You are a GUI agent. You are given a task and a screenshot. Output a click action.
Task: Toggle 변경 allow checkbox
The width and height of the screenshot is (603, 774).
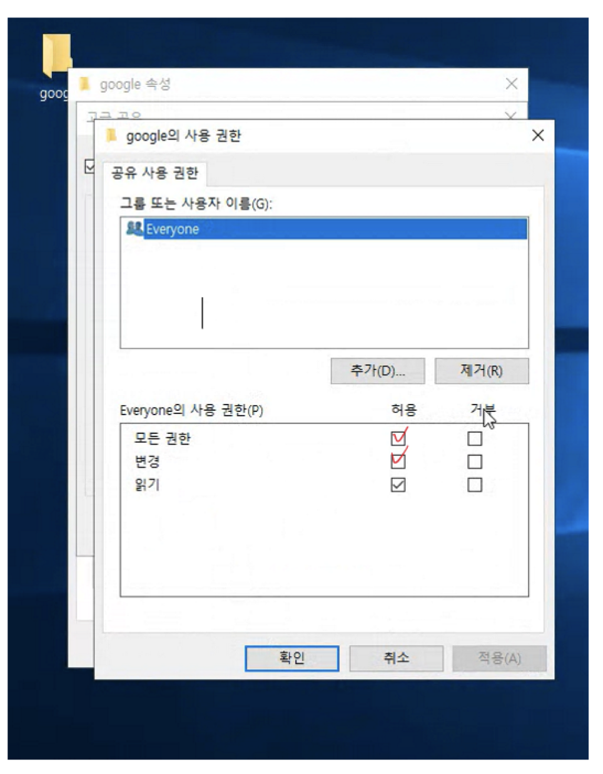tap(398, 461)
